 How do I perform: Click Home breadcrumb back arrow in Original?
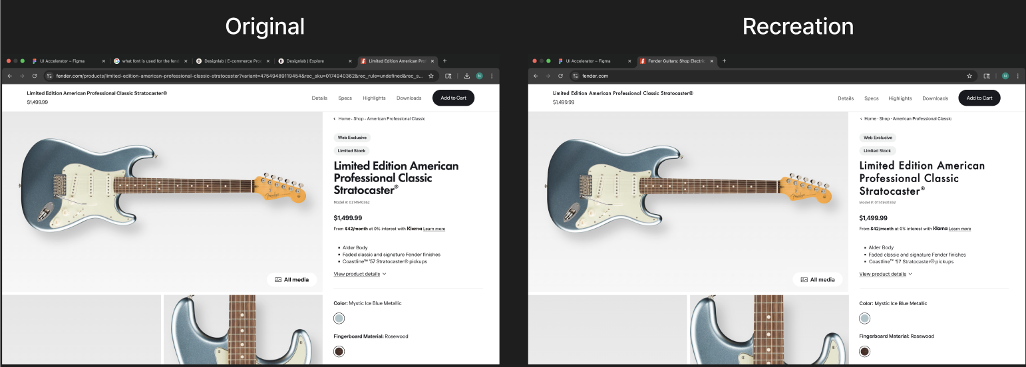click(x=335, y=118)
